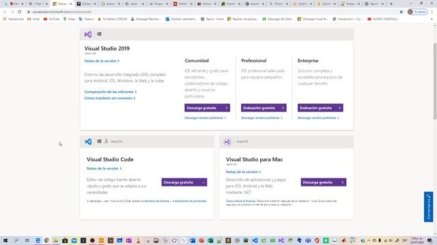
Task: Open a new browser tab
Action: (391, 4)
